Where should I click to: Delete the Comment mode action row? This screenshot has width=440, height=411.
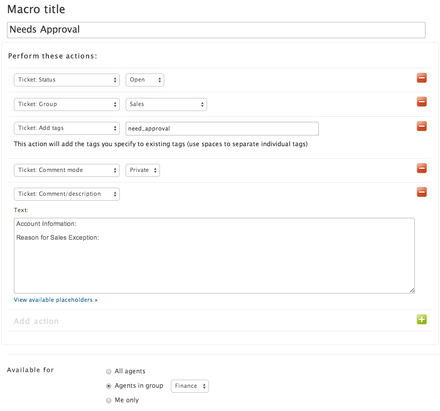click(421, 168)
